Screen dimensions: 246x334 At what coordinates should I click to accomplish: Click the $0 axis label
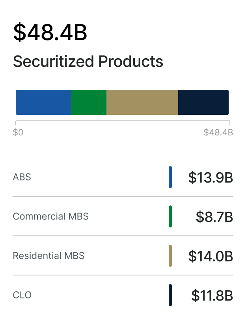(18, 133)
